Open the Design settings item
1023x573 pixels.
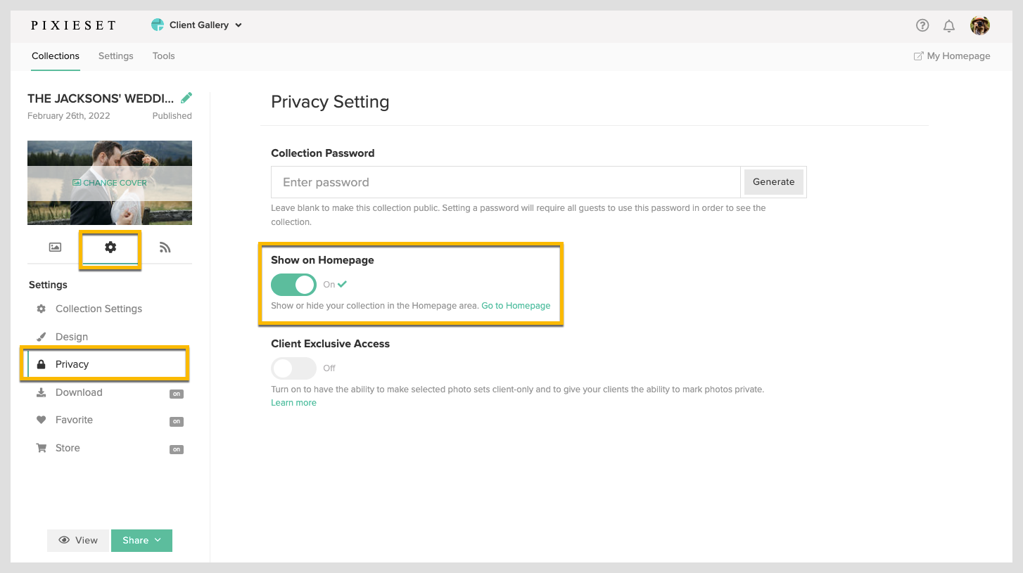pos(72,337)
